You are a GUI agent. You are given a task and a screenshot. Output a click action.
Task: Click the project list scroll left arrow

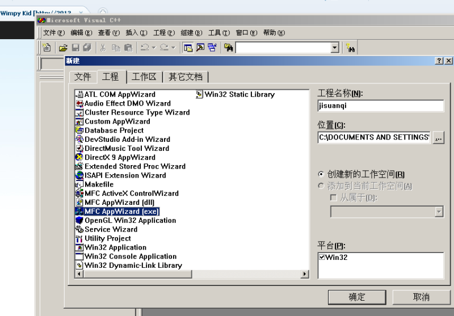79,274
